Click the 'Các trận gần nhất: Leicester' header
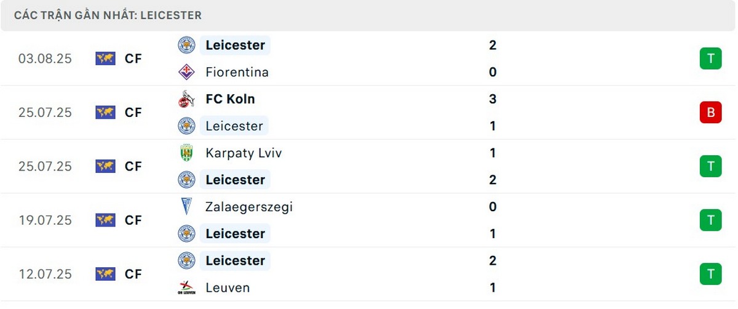Screen dimensions: 738x309 click(108, 15)
